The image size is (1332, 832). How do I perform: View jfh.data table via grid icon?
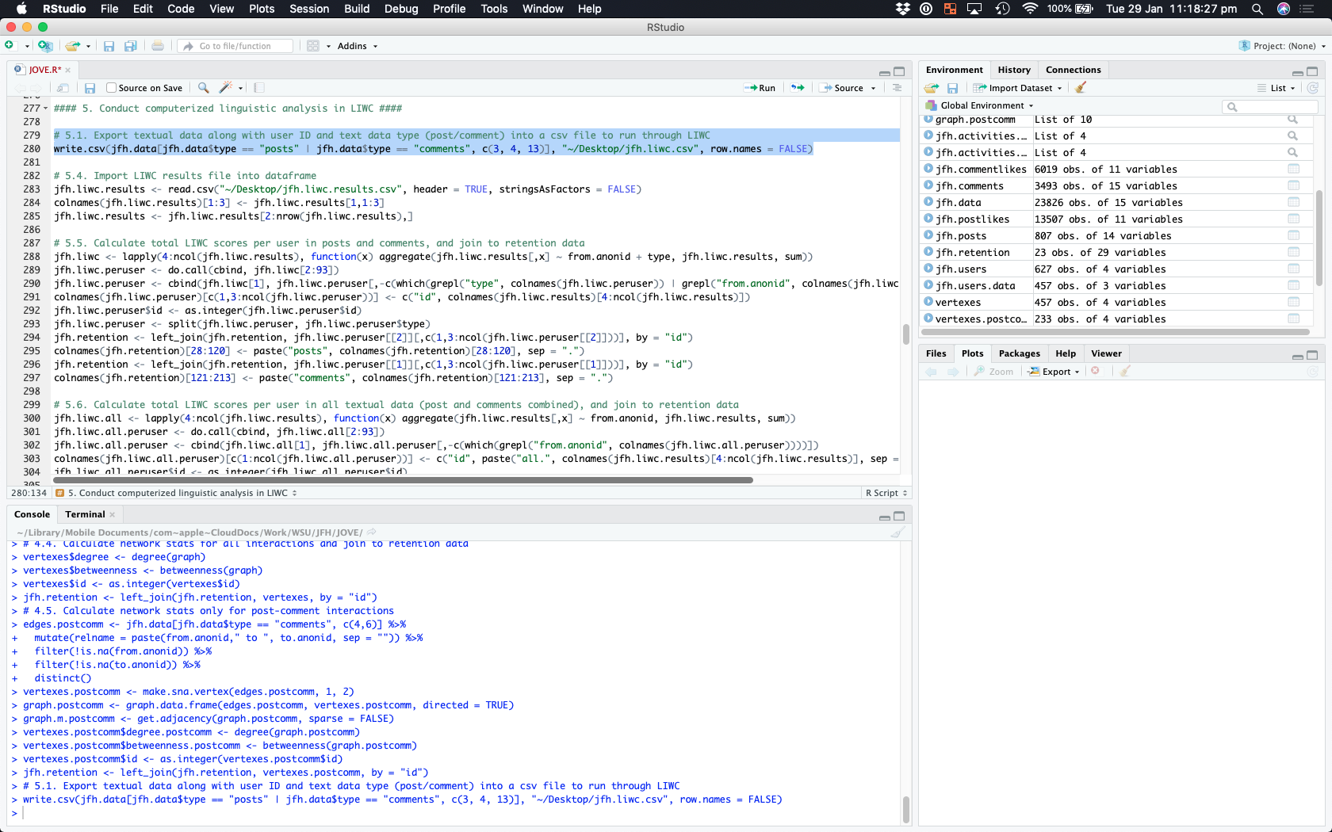click(x=1293, y=203)
